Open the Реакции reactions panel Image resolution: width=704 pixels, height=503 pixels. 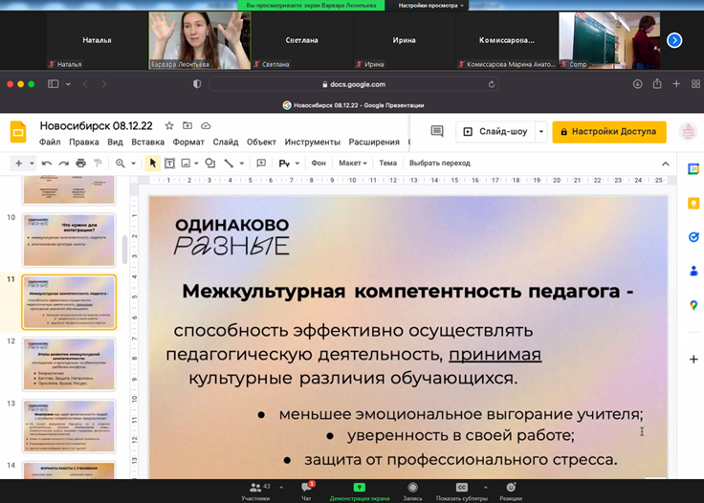(x=511, y=489)
